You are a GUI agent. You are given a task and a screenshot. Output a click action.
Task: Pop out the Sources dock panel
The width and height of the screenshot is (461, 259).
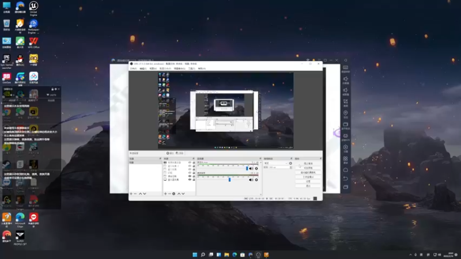tap(194, 159)
